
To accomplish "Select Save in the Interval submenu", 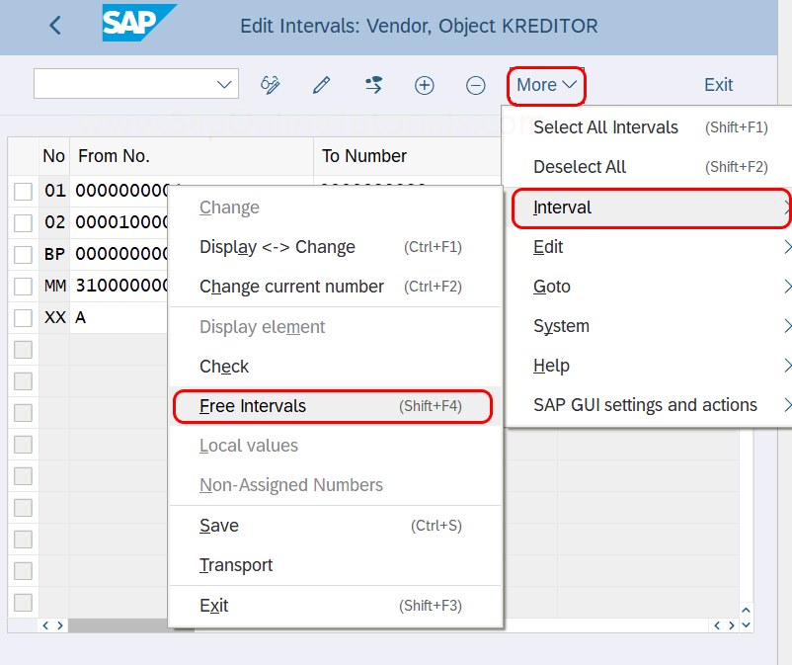I will [x=336, y=526].
